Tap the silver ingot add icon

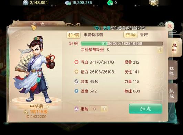coord(68,3)
